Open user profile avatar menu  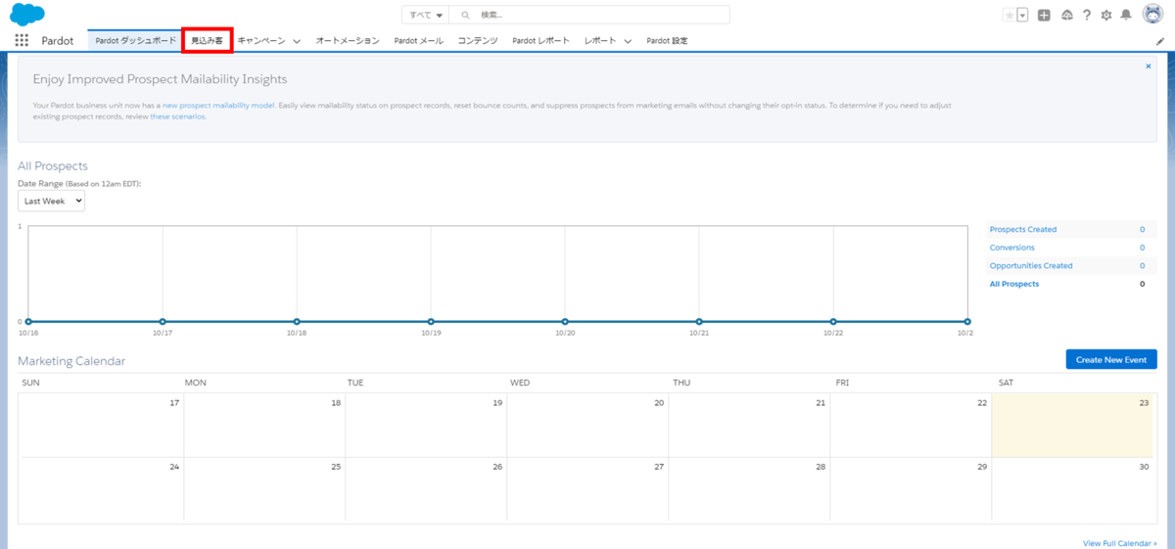(1151, 15)
